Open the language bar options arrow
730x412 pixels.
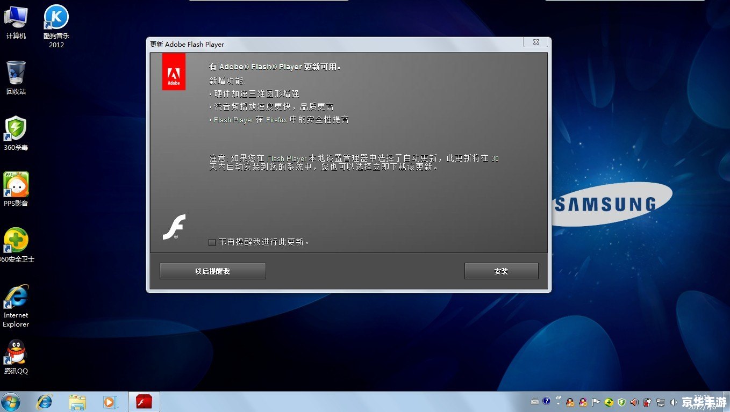[x=559, y=403]
